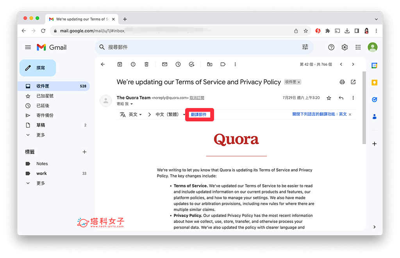Open the search filter options icon
This screenshot has height=258, width=400.
click(305, 47)
